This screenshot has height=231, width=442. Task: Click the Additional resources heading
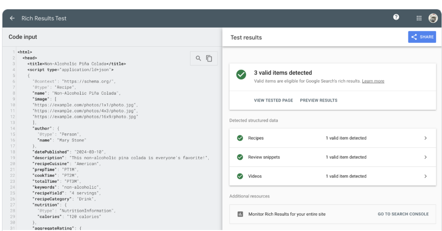click(250, 197)
